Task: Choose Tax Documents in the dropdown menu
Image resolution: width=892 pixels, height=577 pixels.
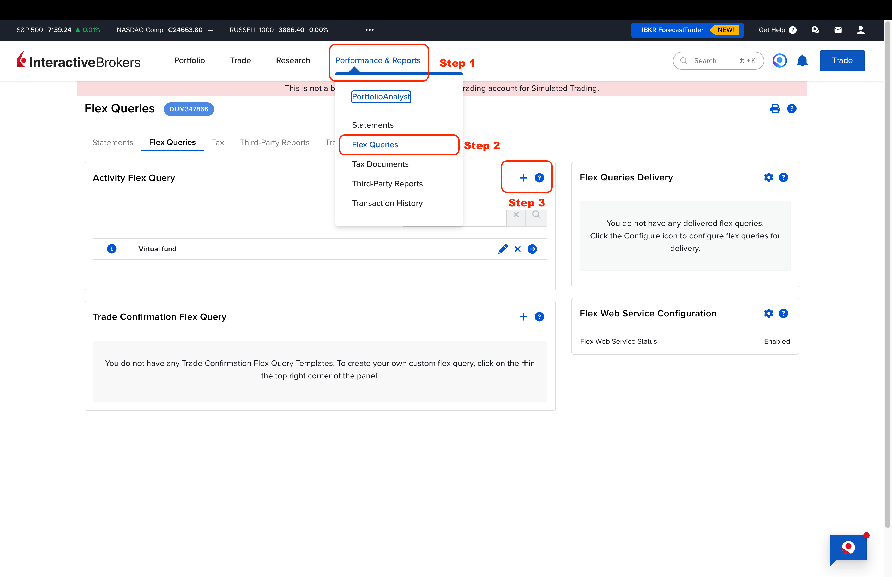Action: [380, 164]
